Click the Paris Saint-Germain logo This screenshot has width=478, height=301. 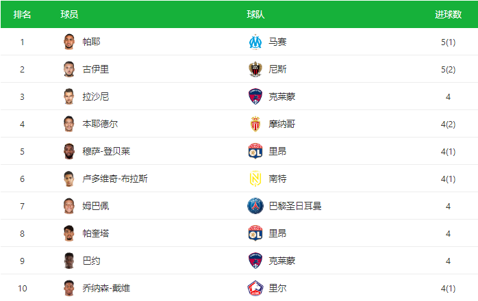click(255, 206)
